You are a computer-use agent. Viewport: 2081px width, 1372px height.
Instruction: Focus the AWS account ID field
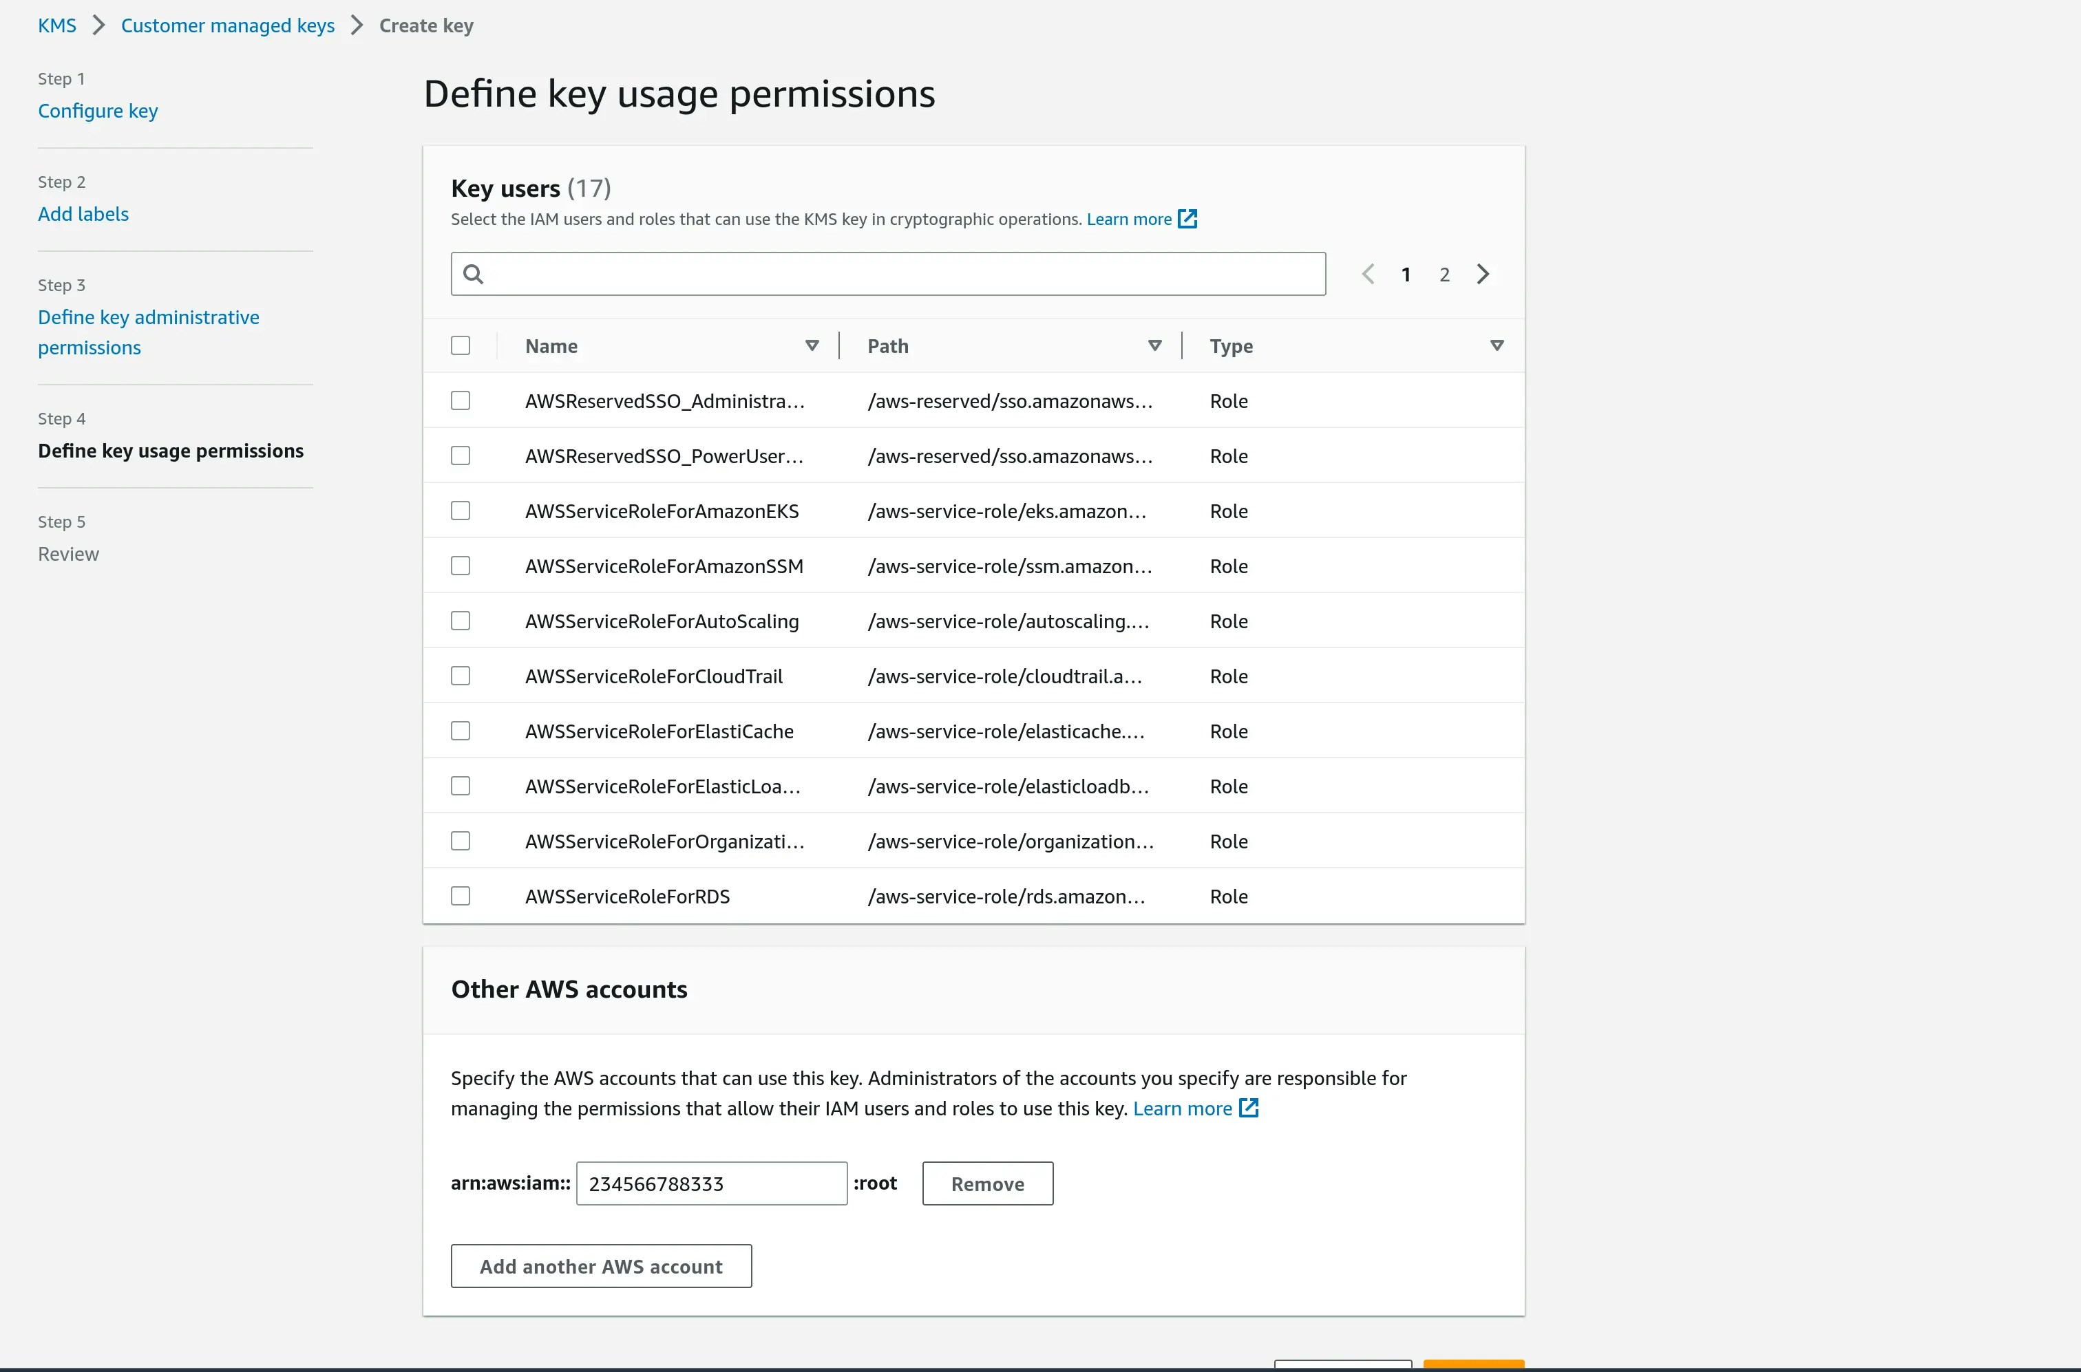pos(711,1183)
